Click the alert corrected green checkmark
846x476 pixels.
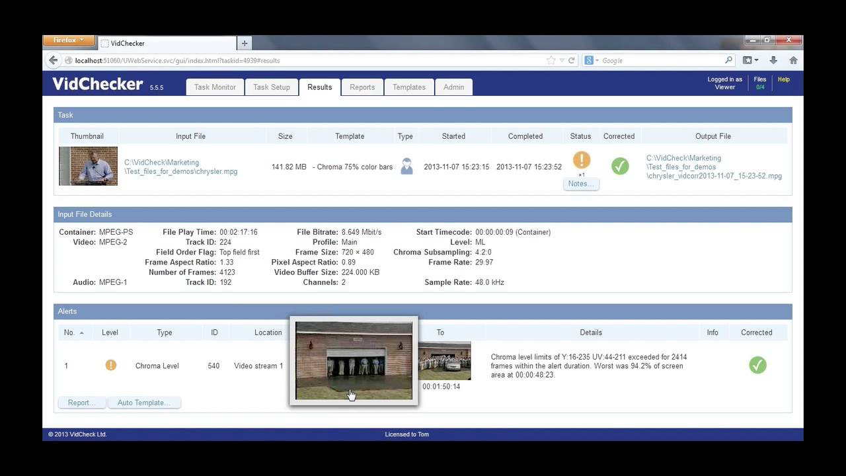(x=757, y=365)
